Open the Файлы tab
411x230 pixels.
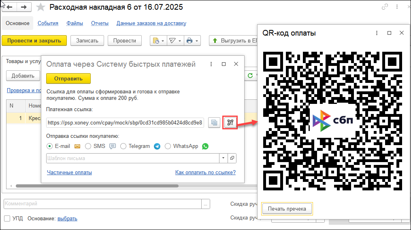click(75, 23)
